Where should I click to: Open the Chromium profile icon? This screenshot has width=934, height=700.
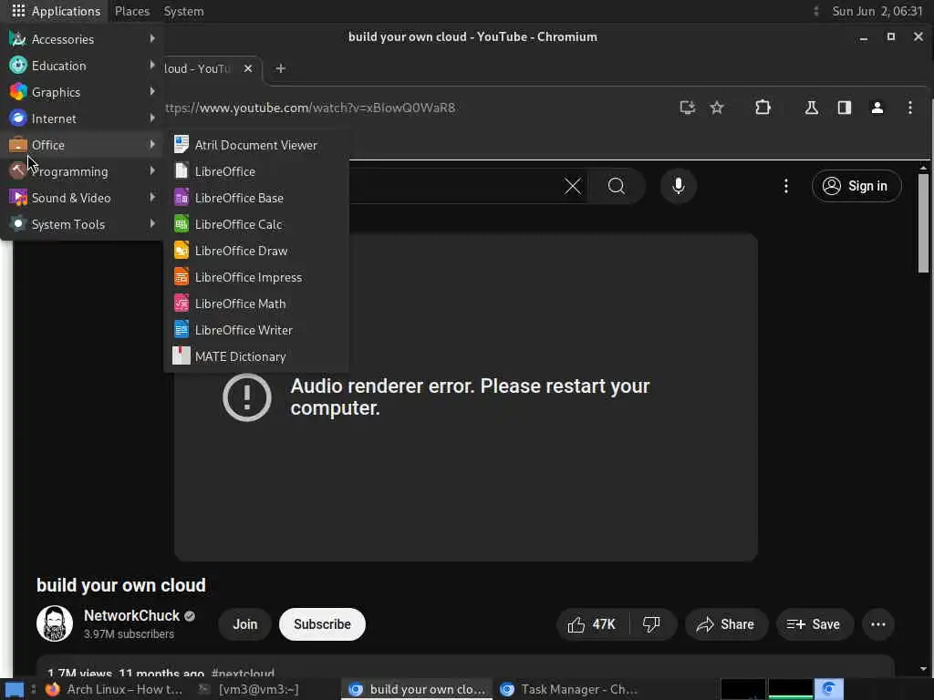pyautogui.click(x=877, y=108)
